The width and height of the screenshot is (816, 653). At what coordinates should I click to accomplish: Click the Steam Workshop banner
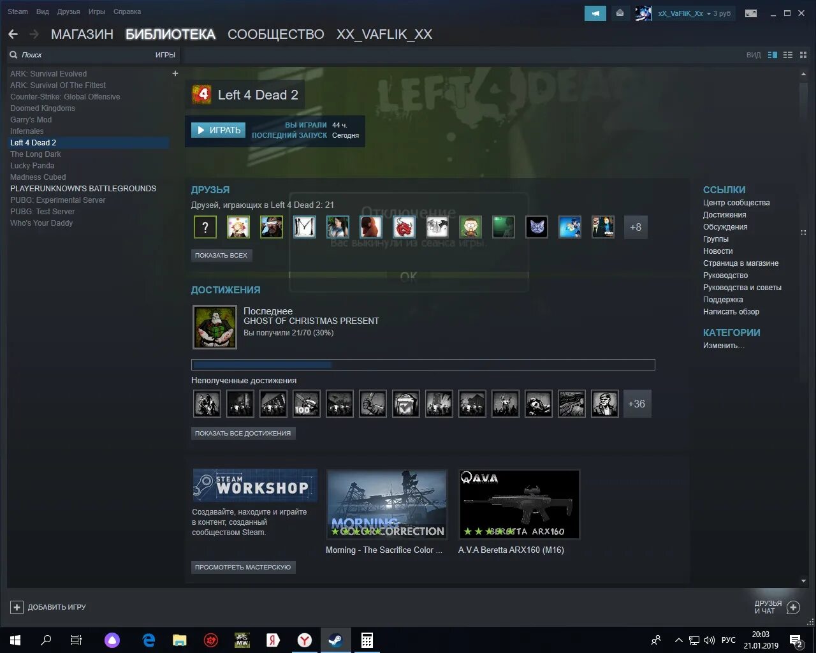click(x=255, y=485)
